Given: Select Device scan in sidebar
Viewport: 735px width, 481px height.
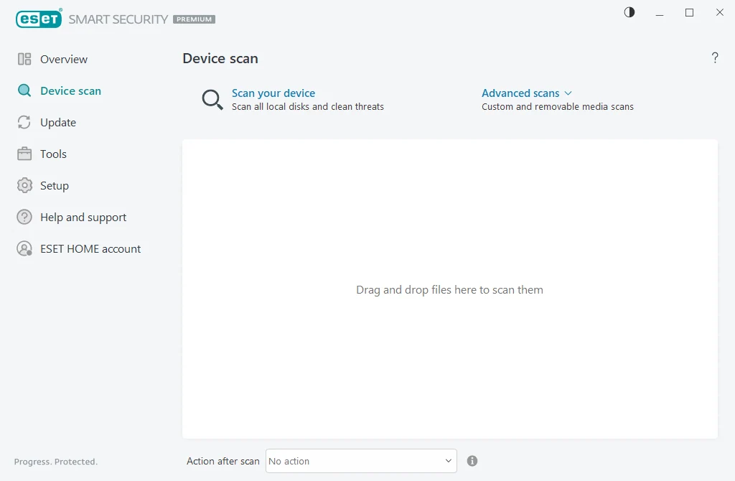Looking at the screenshot, I should (x=71, y=90).
